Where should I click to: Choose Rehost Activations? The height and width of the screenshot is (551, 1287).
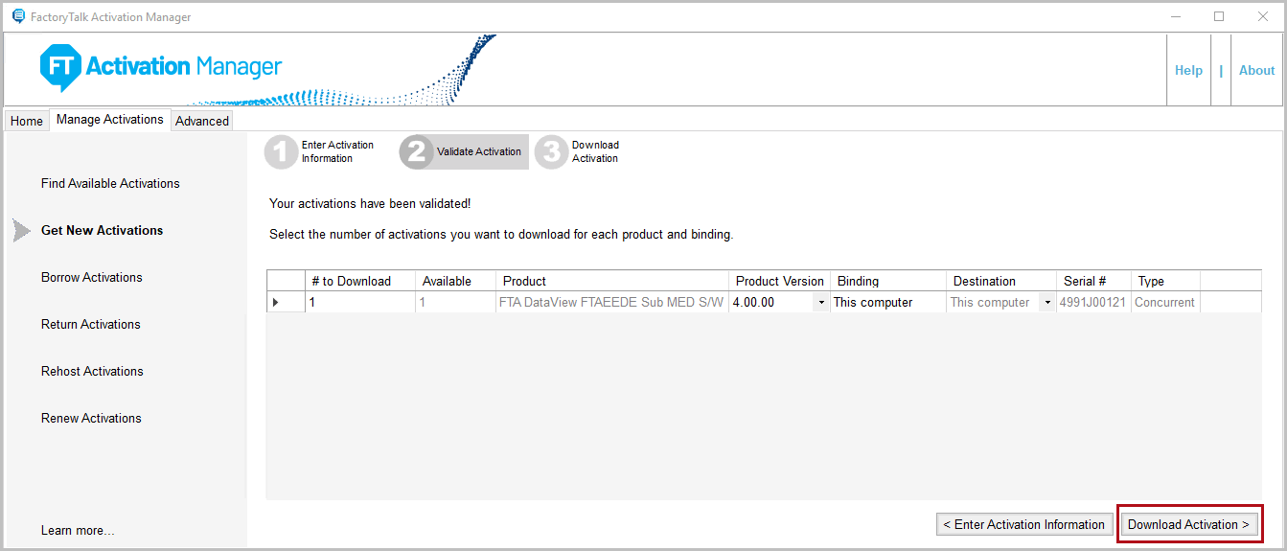(92, 371)
